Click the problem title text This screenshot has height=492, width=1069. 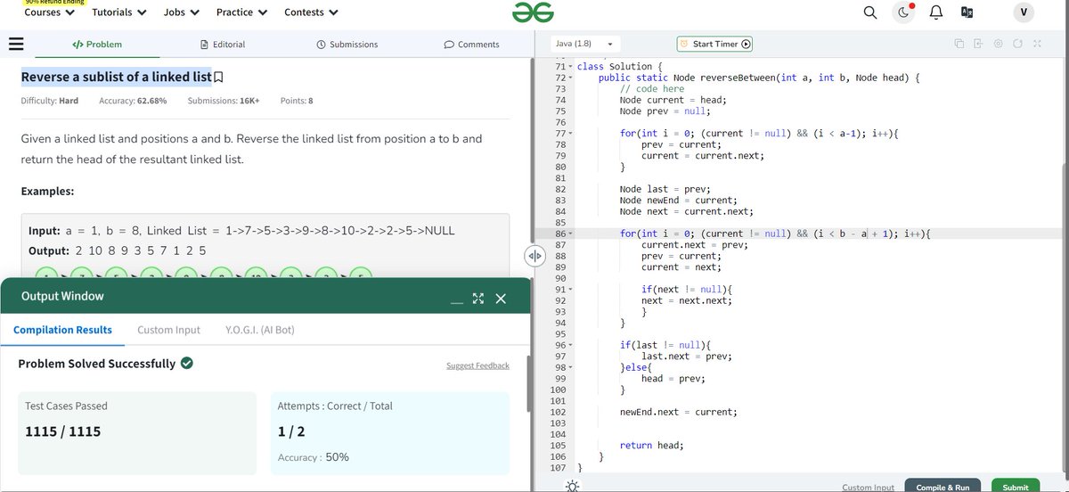116,77
